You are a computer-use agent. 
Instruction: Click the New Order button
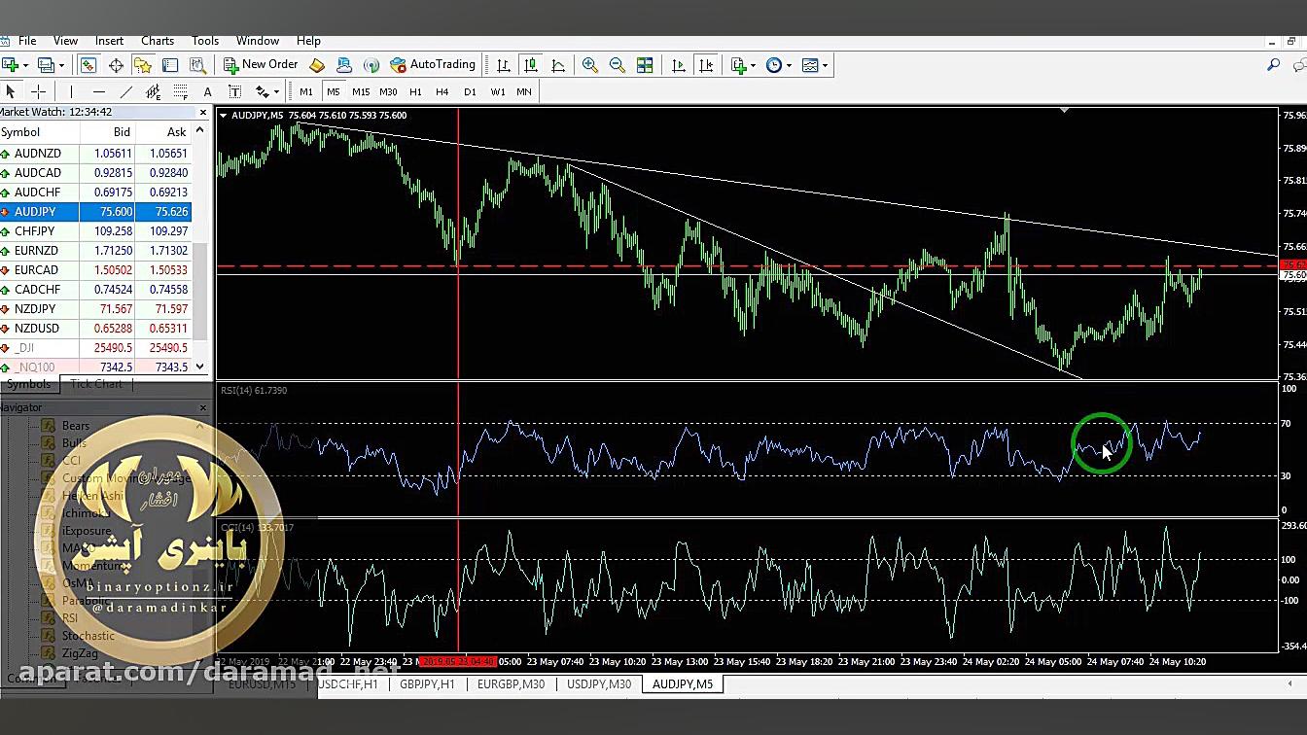point(261,65)
